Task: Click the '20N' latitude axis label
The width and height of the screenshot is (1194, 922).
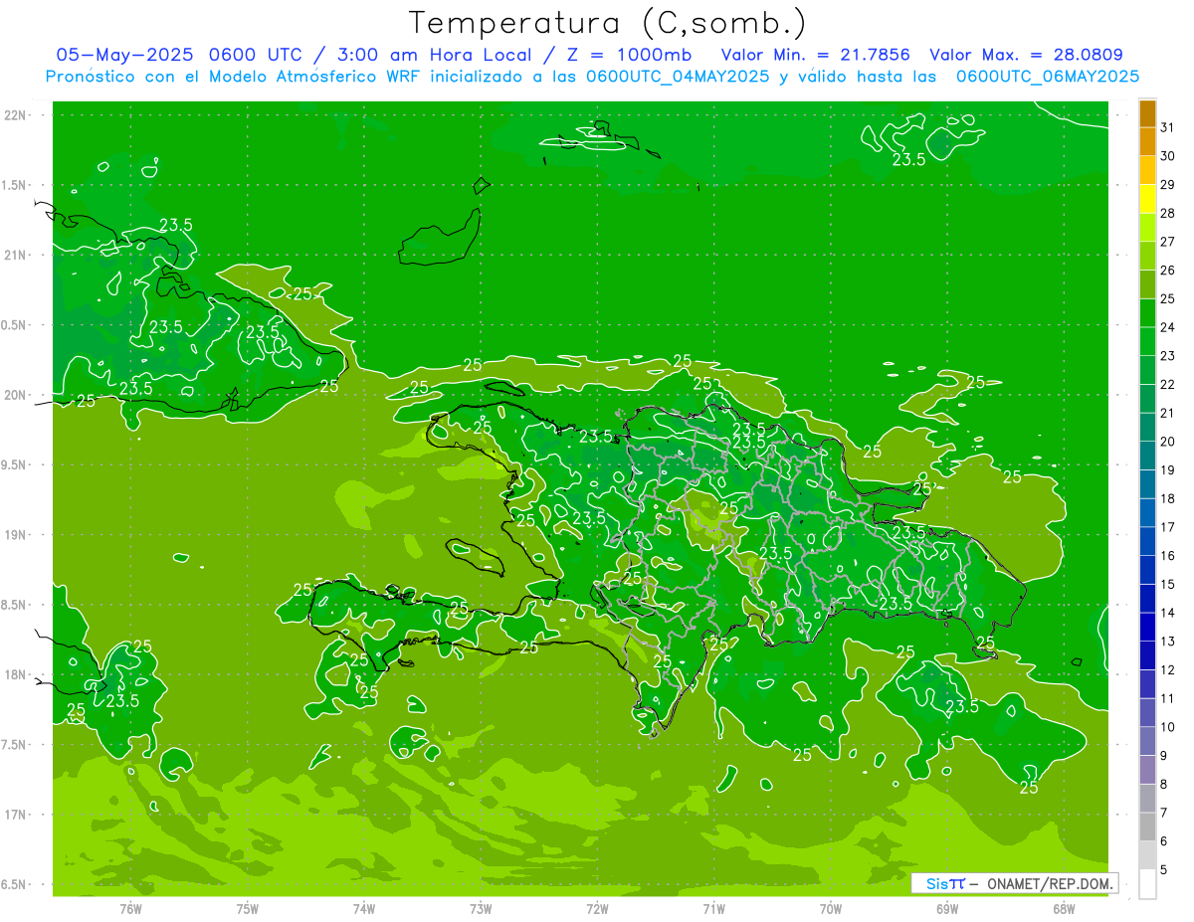Action: click(x=16, y=395)
